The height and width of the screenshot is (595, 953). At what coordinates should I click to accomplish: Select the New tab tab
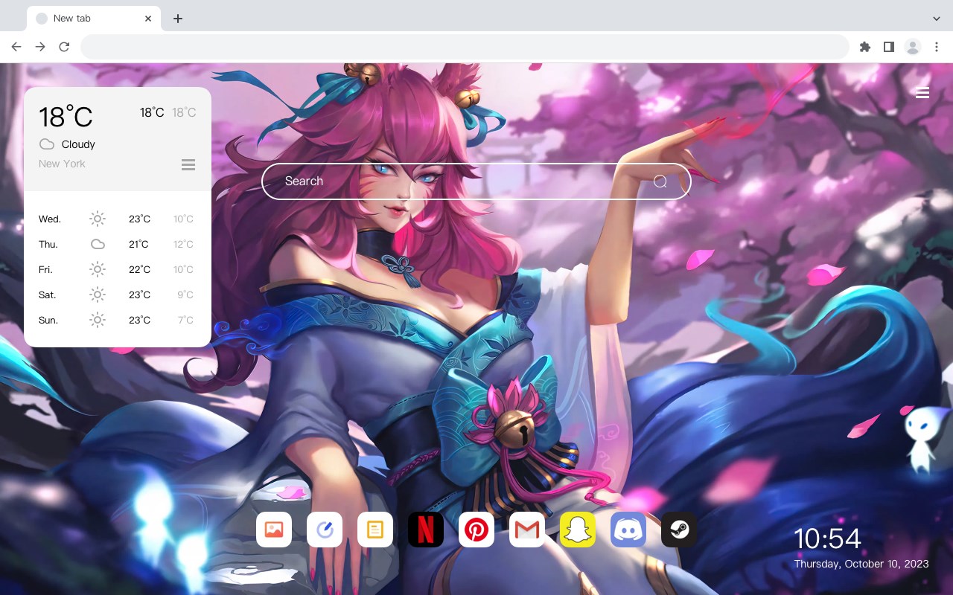pyautogui.click(x=93, y=19)
